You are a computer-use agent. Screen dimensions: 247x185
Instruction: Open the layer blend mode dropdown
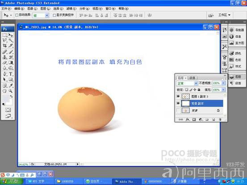(x=187, y=83)
